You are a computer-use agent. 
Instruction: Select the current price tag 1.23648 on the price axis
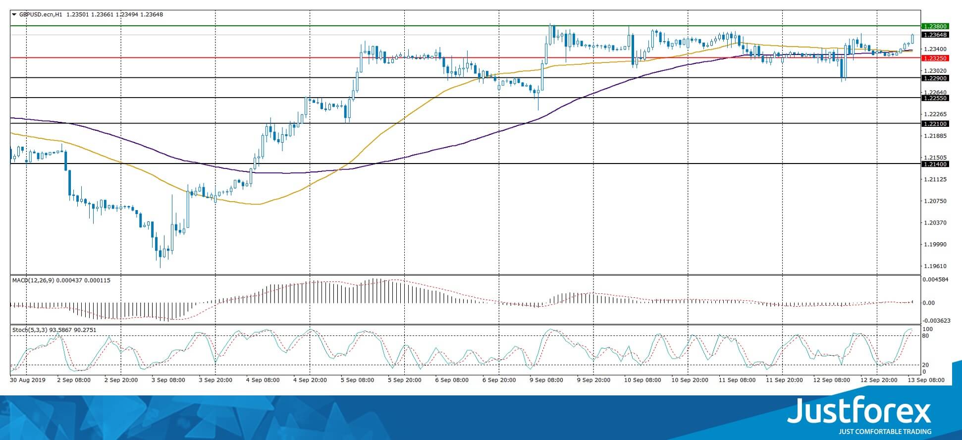(x=934, y=35)
